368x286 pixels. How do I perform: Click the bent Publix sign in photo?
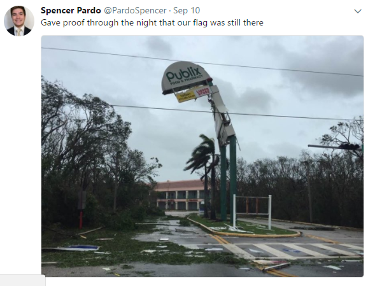pyautogui.click(x=186, y=78)
